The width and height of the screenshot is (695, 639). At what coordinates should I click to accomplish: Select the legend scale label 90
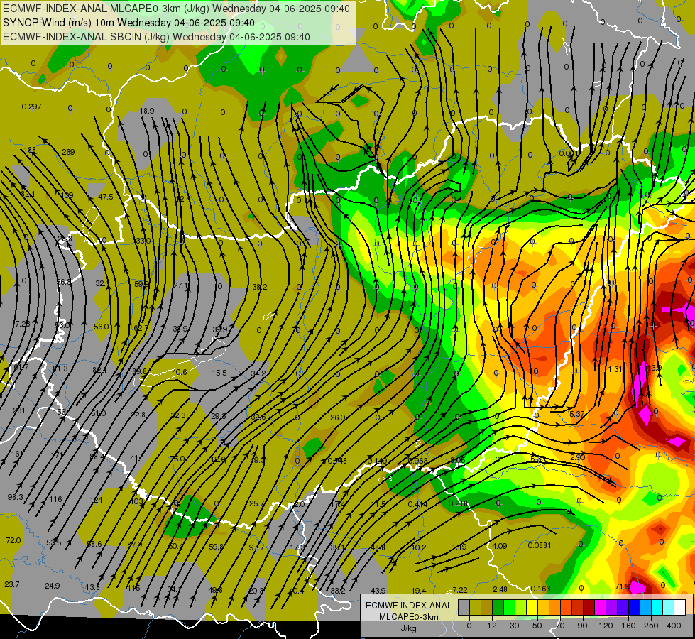[x=582, y=626]
